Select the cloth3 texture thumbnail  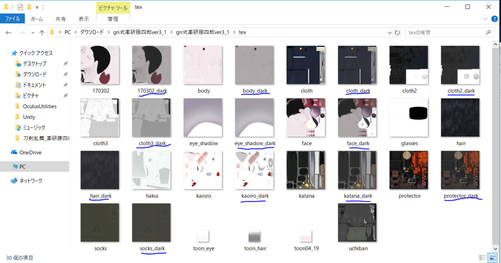click(100, 118)
